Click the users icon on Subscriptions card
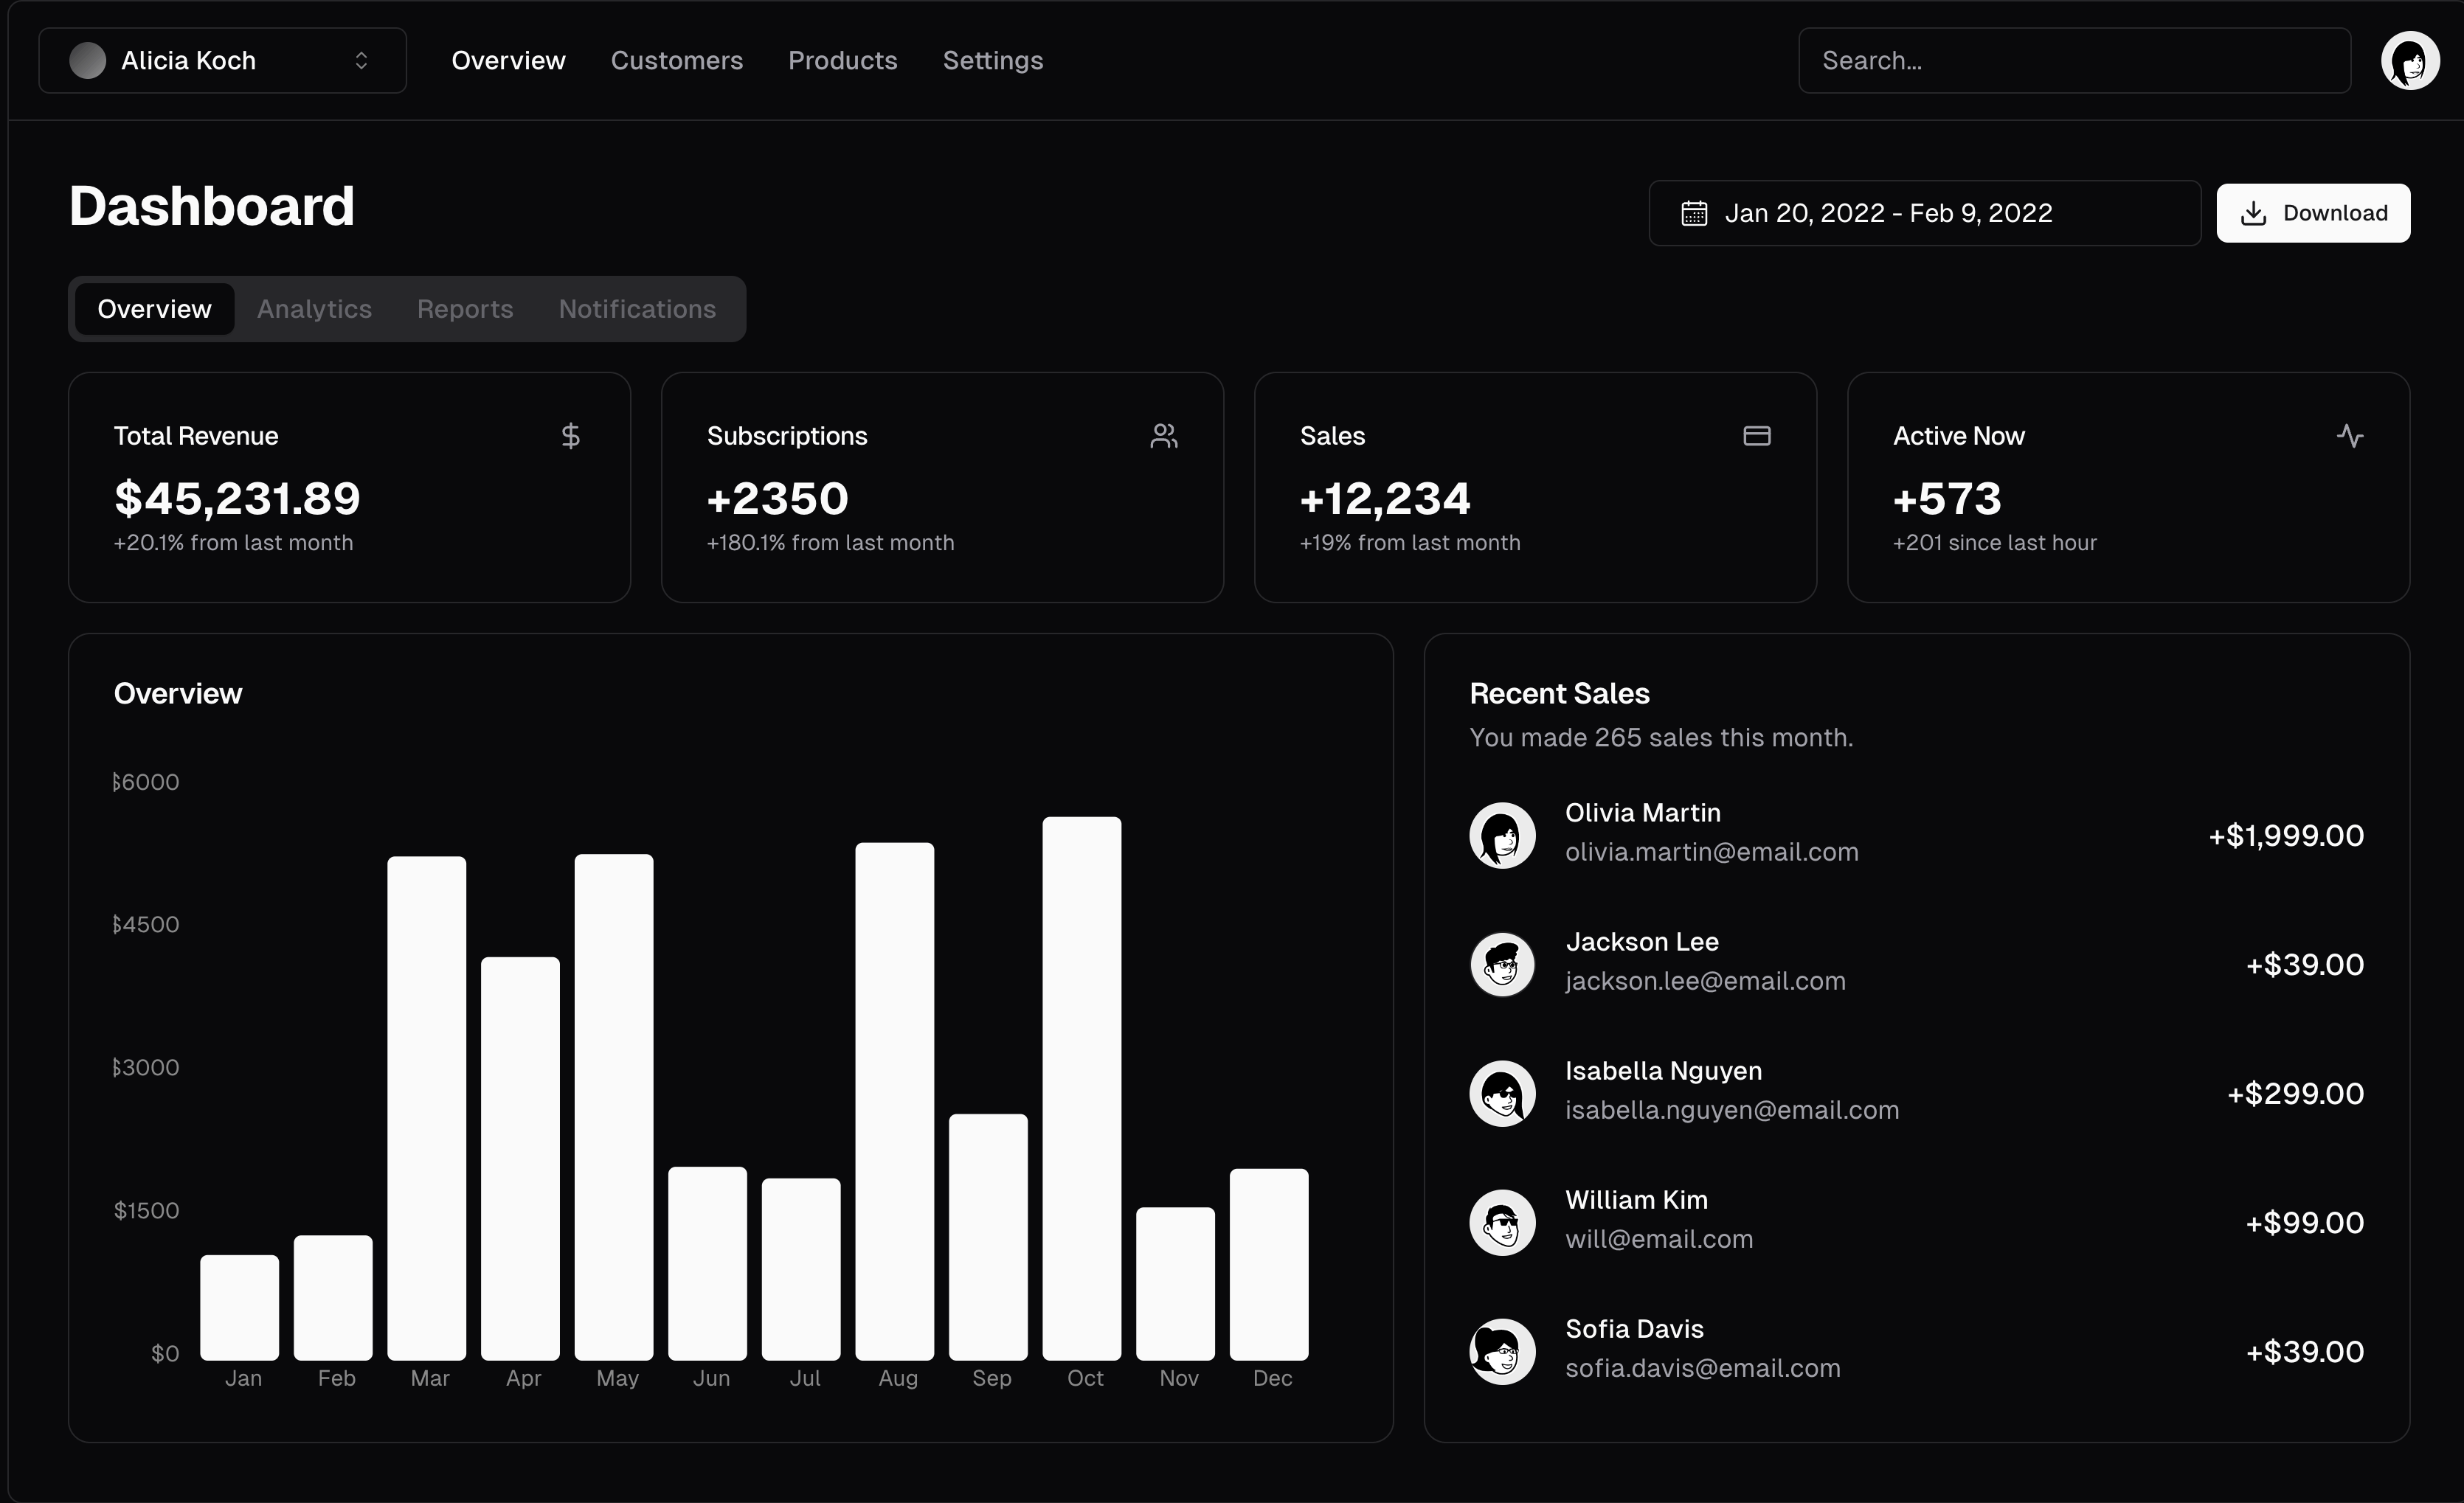Viewport: 2464px width, 1503px height. [1163, 435]
